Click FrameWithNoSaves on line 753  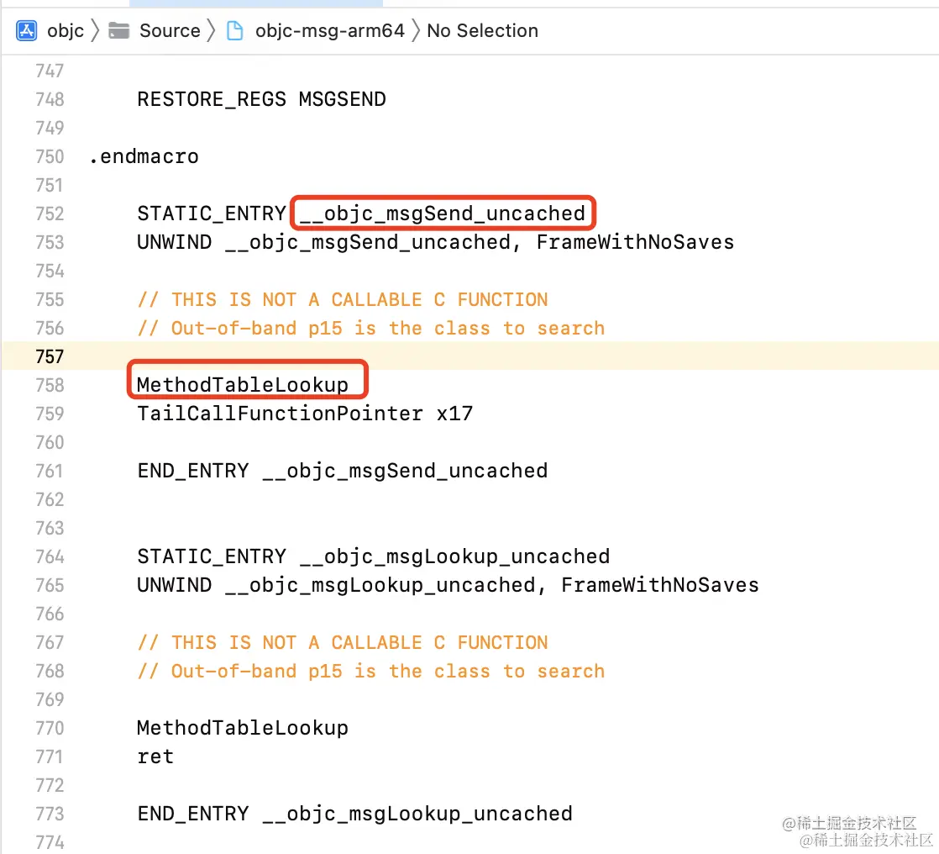coord(635,243)
